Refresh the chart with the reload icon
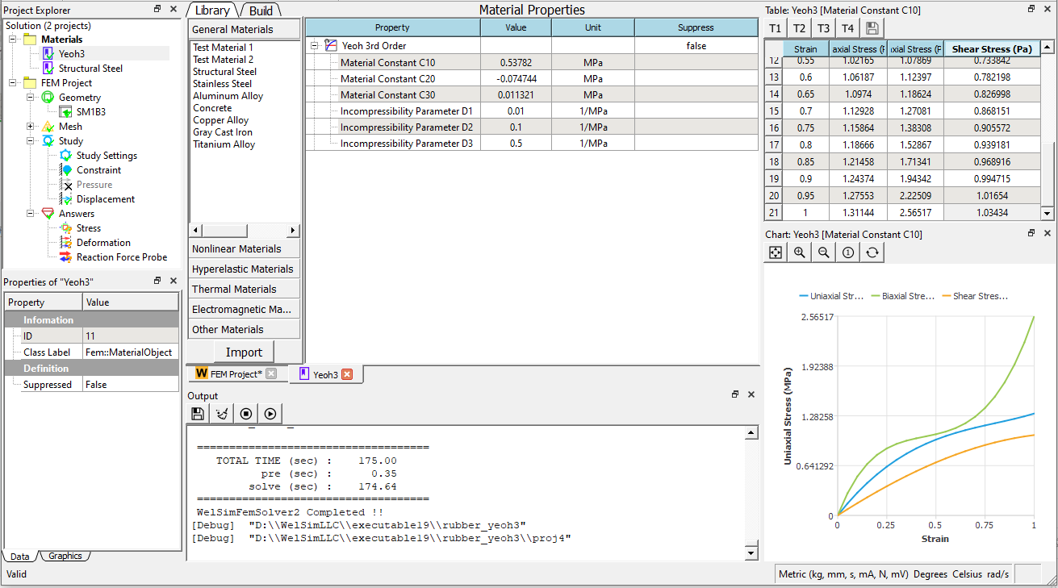The height and width of the screenshot is (588, 1058). tap(872, 252)
